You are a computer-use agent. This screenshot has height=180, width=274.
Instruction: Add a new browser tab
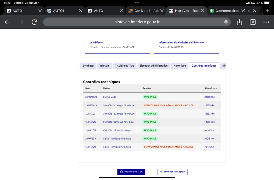pos(267,11)
